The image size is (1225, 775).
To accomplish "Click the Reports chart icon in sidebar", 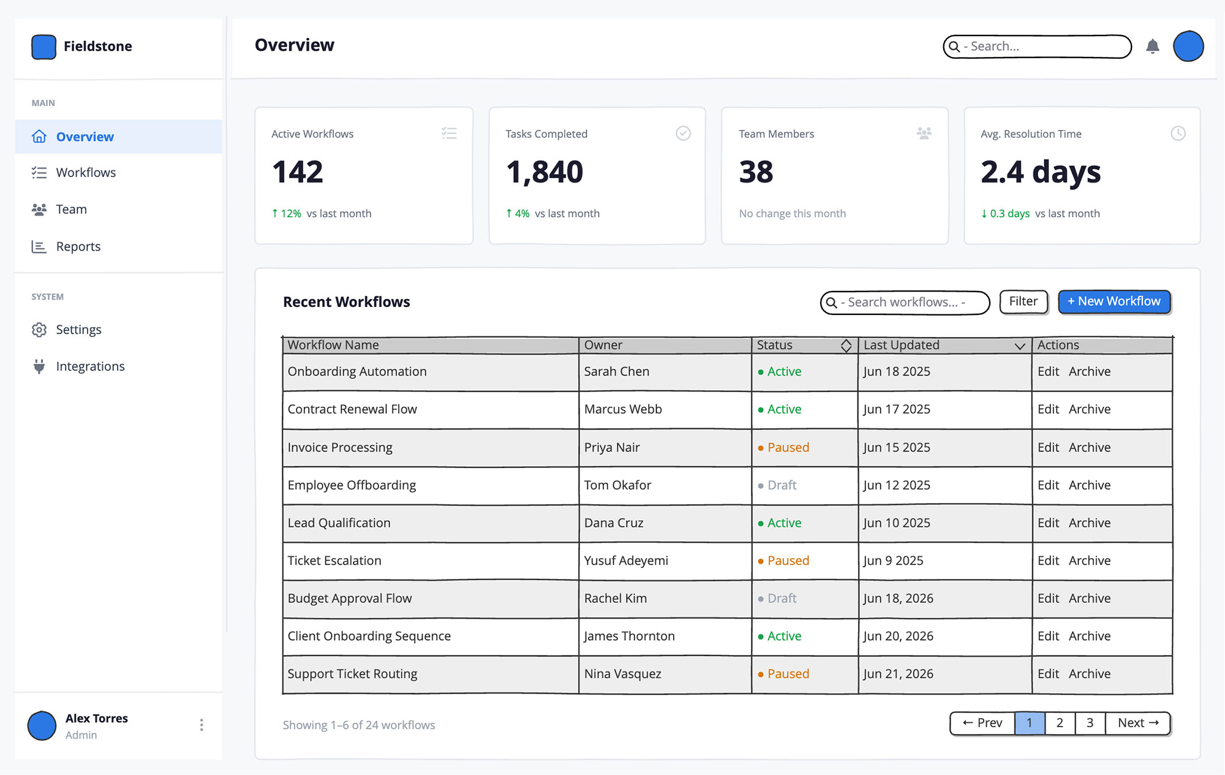I will pyautogui.click(x=39, y=247).
